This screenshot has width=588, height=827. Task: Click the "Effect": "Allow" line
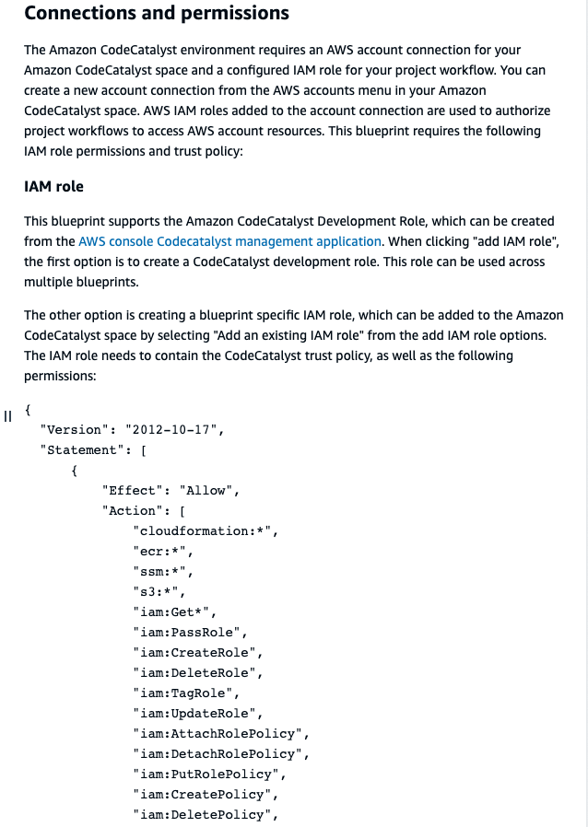click(x=171, y=490)
